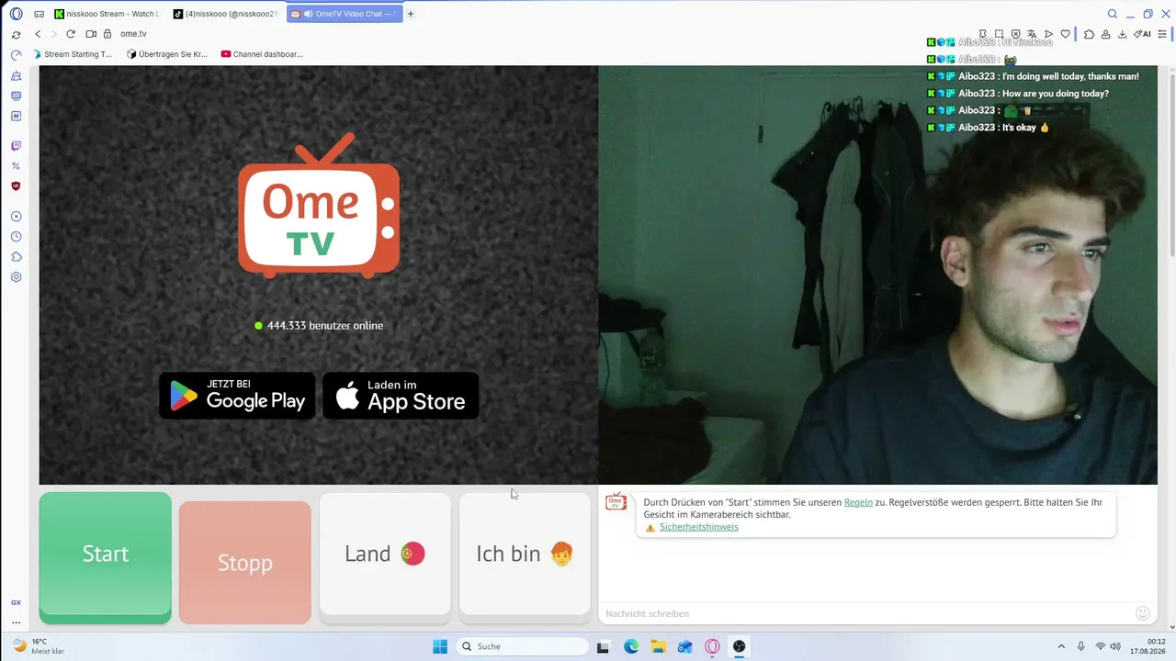Open the Stream Starting bookmark
1176x661 pixels.
tap(73, 54)
